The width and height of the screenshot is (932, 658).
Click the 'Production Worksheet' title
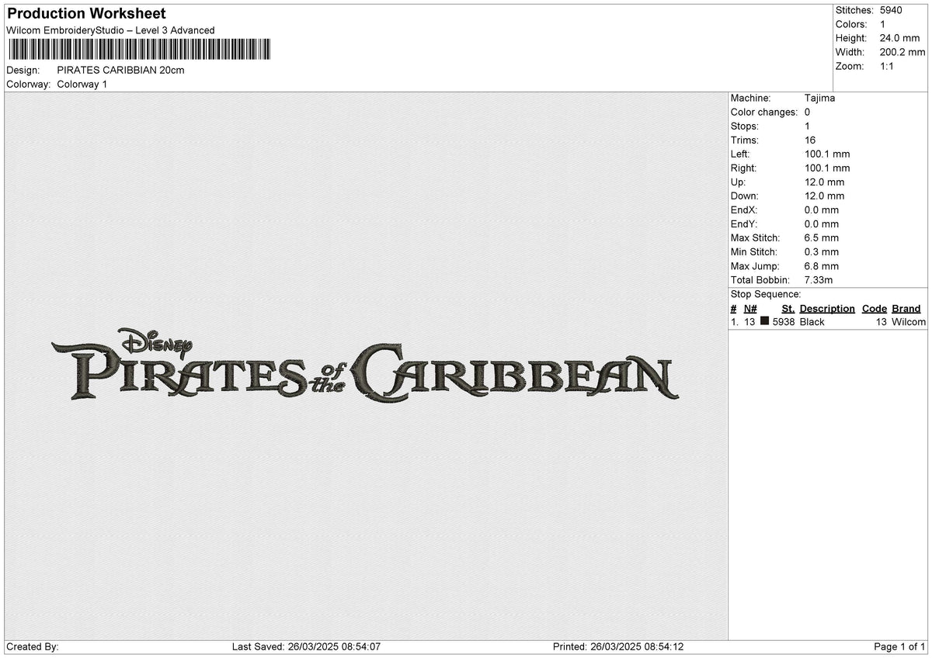[86, 14]
